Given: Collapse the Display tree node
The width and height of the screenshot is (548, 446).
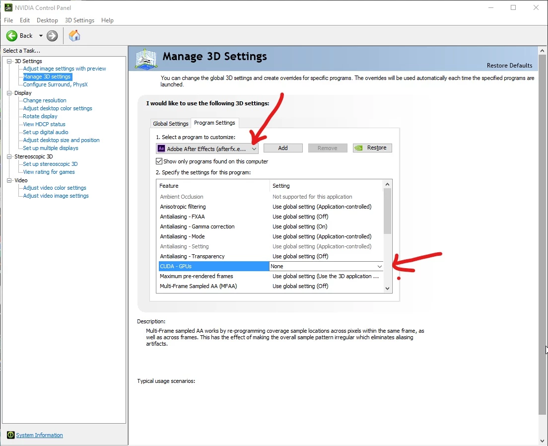Looking at the screenshot, I should 9,93.
